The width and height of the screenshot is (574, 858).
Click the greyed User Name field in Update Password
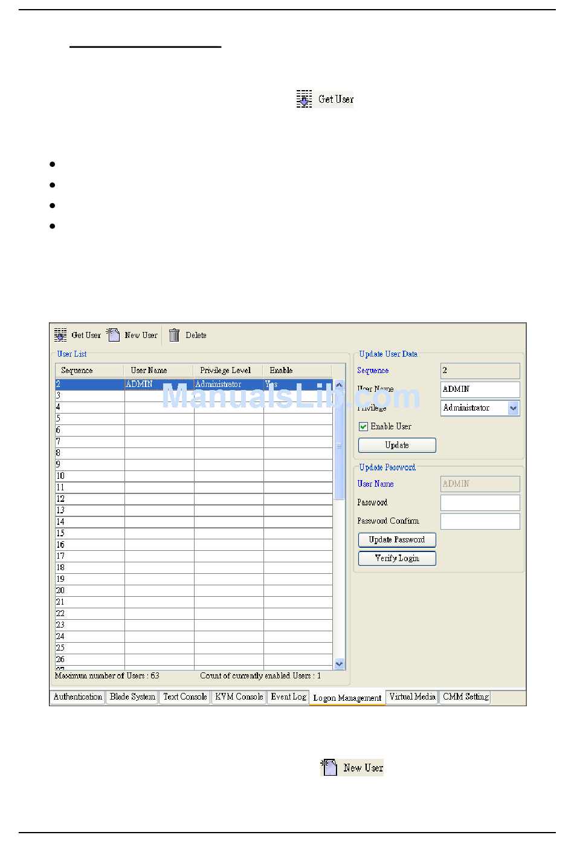click(x=480, y=484)
